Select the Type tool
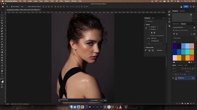The image size is (197, 110). (2, 63)
